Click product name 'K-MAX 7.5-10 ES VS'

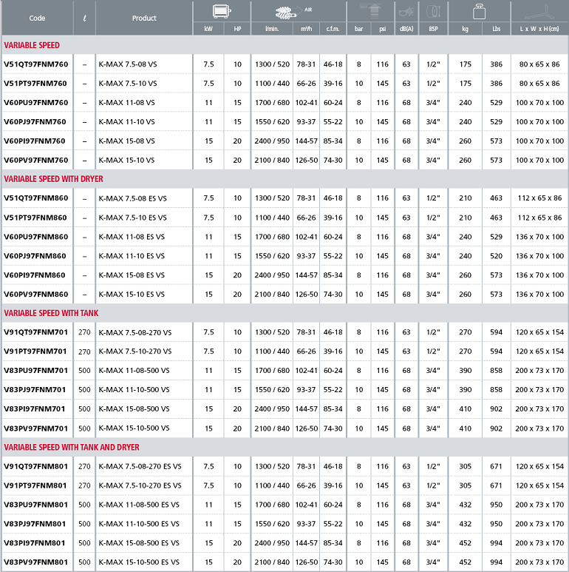132,218
